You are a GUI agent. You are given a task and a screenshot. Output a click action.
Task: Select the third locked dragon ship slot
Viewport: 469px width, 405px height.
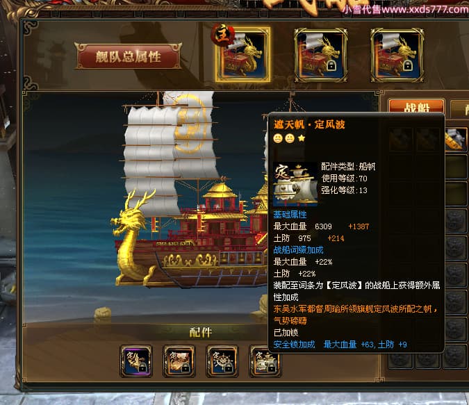click(397, 55)
